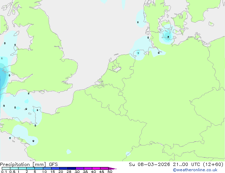This screenshot has width=225, height=173.
Task: Select the 5–10 mm legend color swatch
Action: pyautogui.click(x=39, y=168)
